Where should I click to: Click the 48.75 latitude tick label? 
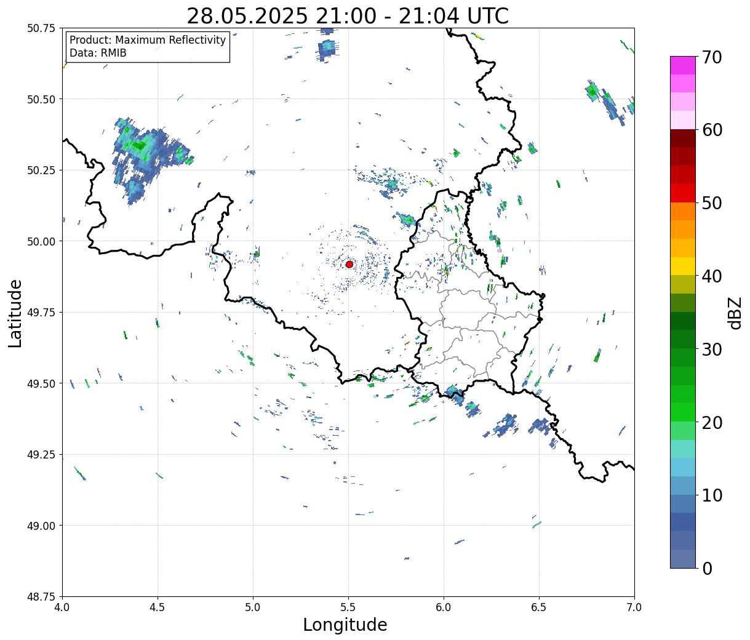pos(41,597)
